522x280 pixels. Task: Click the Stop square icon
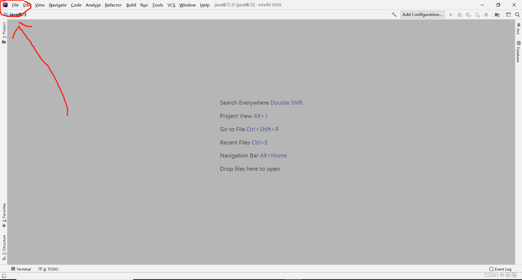click(486, 15)
